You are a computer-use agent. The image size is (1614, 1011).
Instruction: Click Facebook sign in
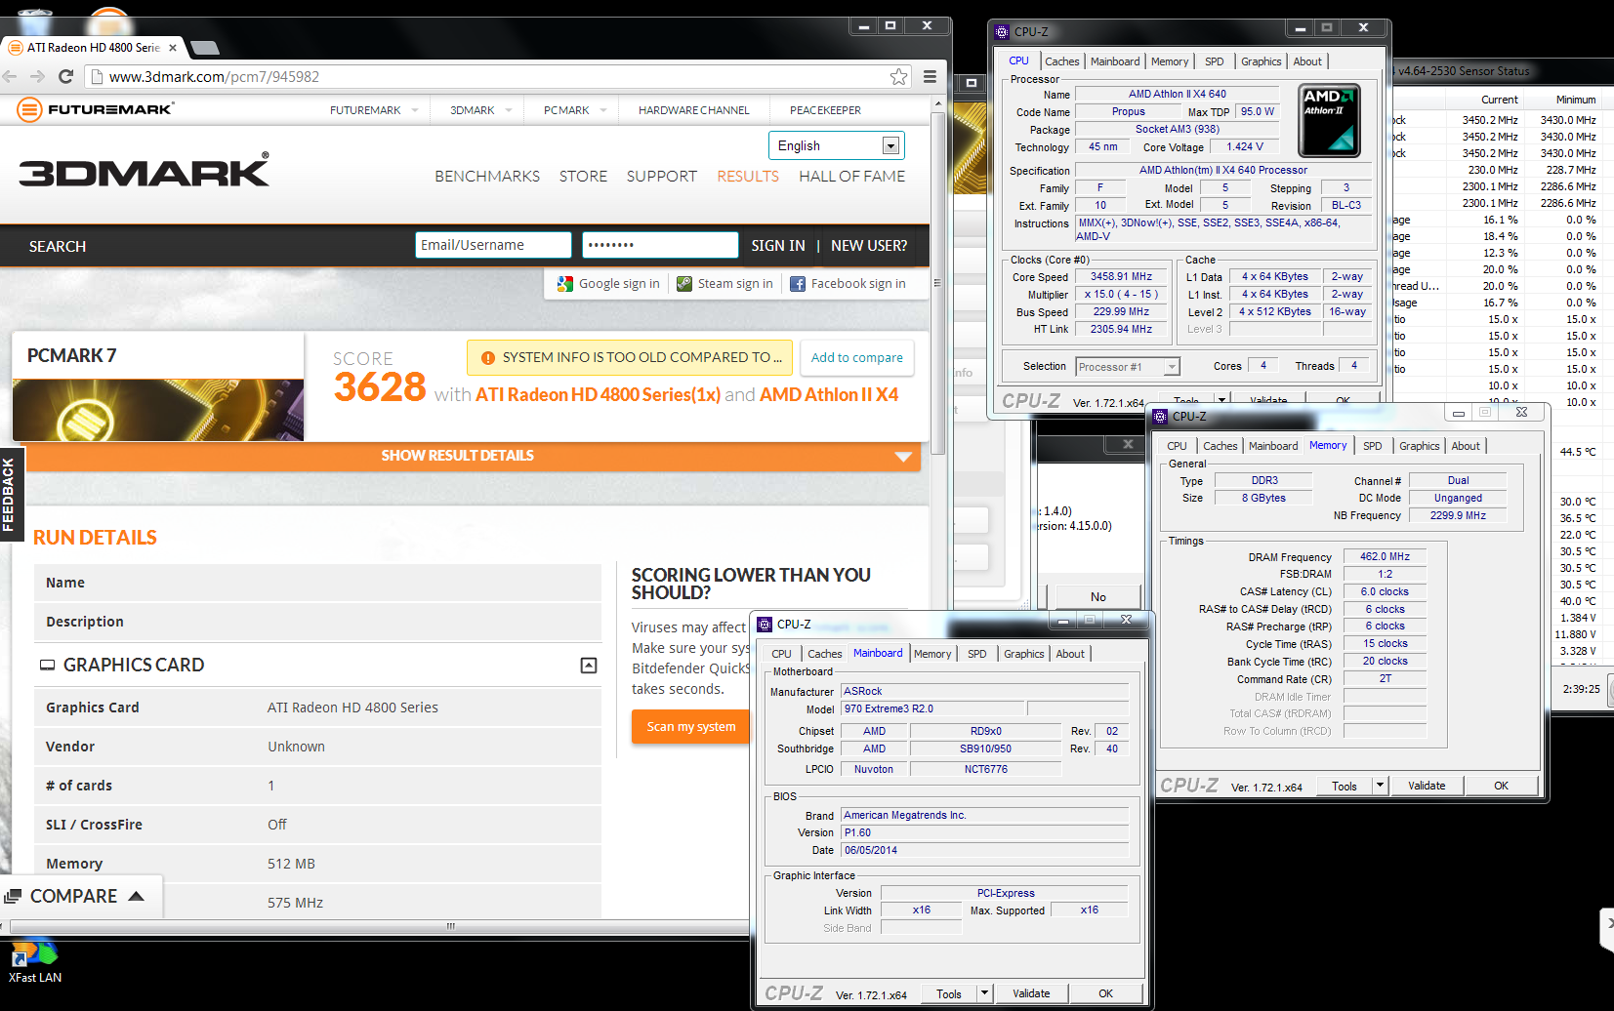pyautogui.click(x=848, y=284)
